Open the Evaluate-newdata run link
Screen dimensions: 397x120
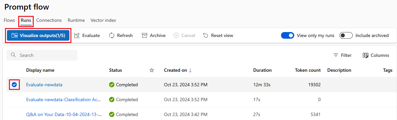click(x=44, y=85)
